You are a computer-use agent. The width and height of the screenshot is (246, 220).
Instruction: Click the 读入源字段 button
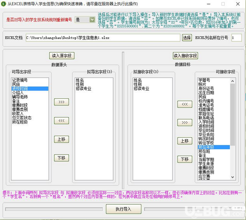[x=62, y=56]
